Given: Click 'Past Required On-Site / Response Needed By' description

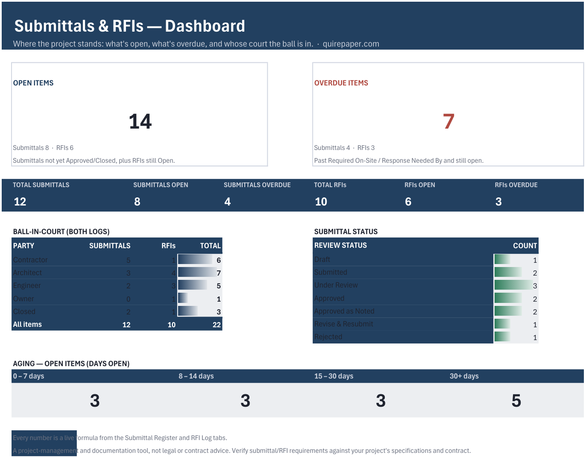Looking at the screenshot, I should pyautogui.click(x=399, y=161).
